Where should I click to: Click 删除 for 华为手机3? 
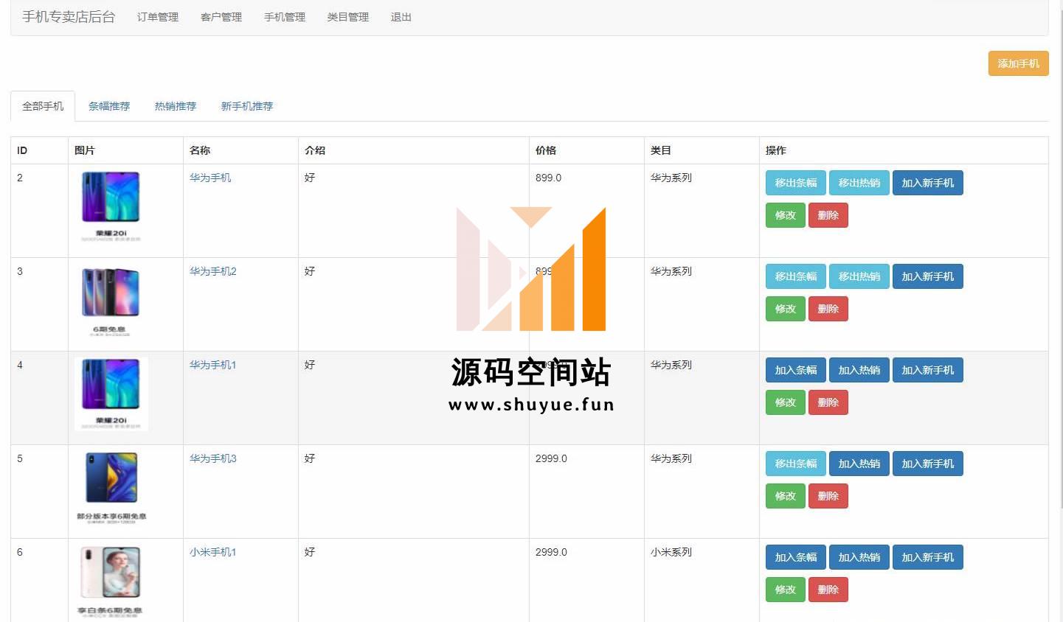click(828, 496)
